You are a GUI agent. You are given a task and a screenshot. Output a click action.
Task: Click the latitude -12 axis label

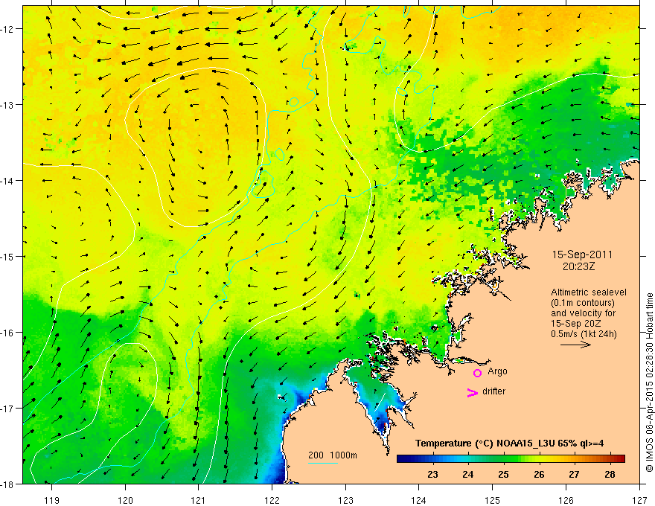(x=7, y=29)
